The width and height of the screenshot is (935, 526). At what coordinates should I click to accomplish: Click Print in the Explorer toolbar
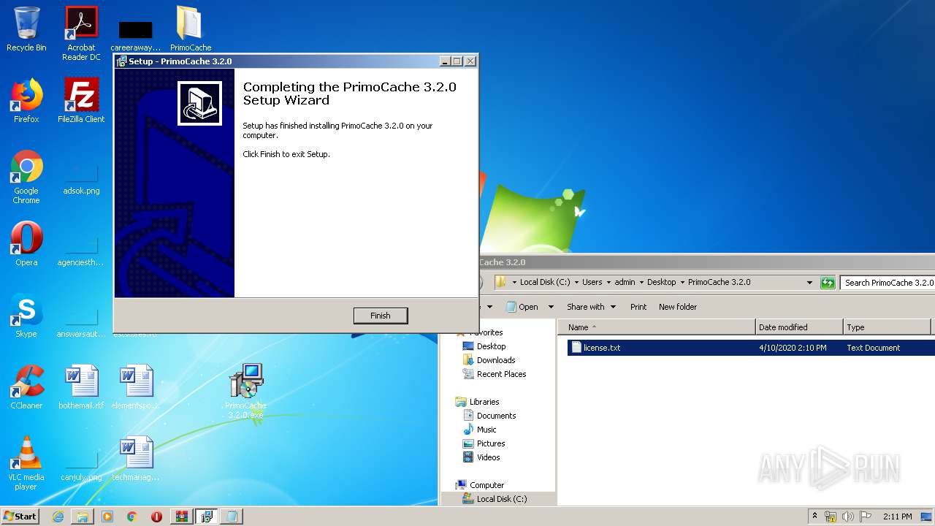(x=638, y=307)
